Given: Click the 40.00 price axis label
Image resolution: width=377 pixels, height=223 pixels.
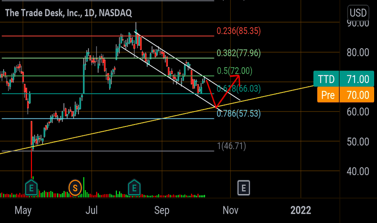Looking at the screenshot, I should pos(358,172).
